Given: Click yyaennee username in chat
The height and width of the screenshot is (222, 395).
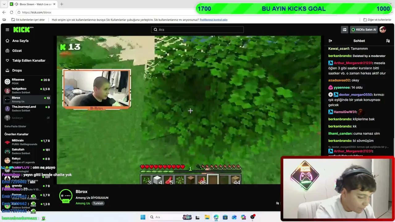Looking at the screenshot, I should pos(342,88).
